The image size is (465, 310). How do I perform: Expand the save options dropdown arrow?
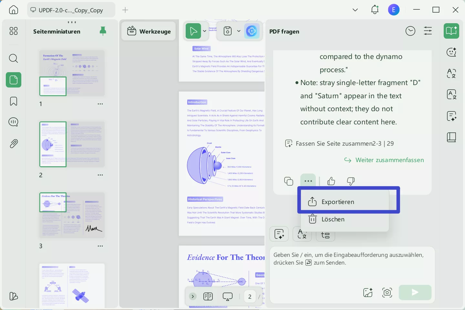tap(239, 31)
